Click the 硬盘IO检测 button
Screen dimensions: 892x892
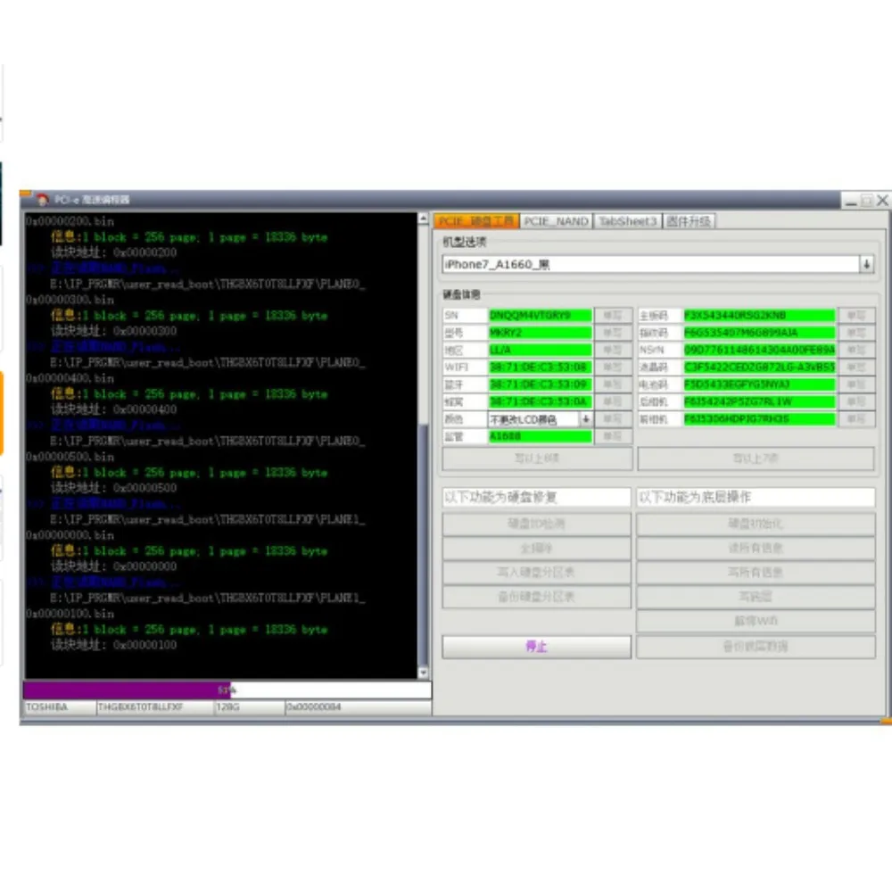coord(536,524)
